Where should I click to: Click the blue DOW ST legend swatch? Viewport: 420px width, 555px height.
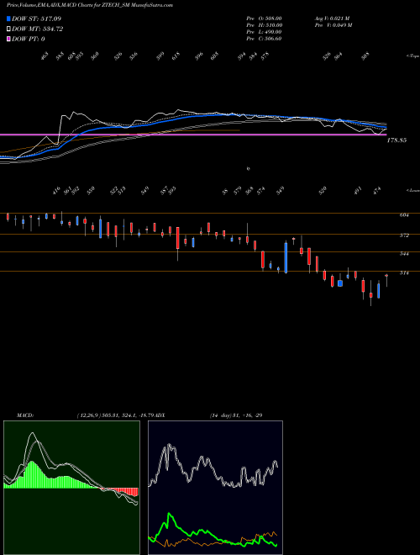(9, 18)
